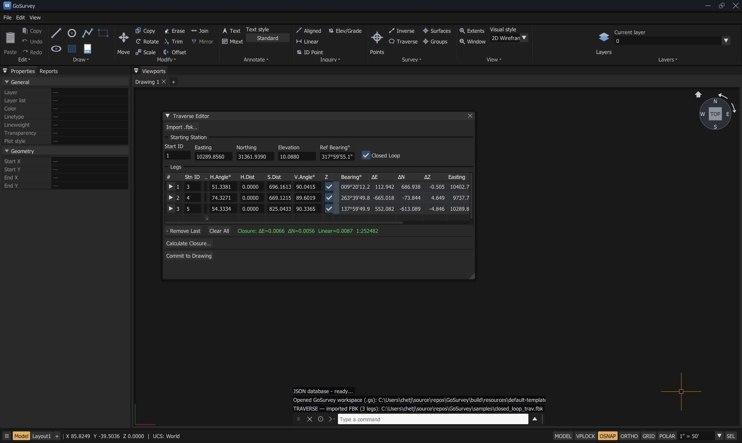Enable GRID in the status bar

coord(648,436)
